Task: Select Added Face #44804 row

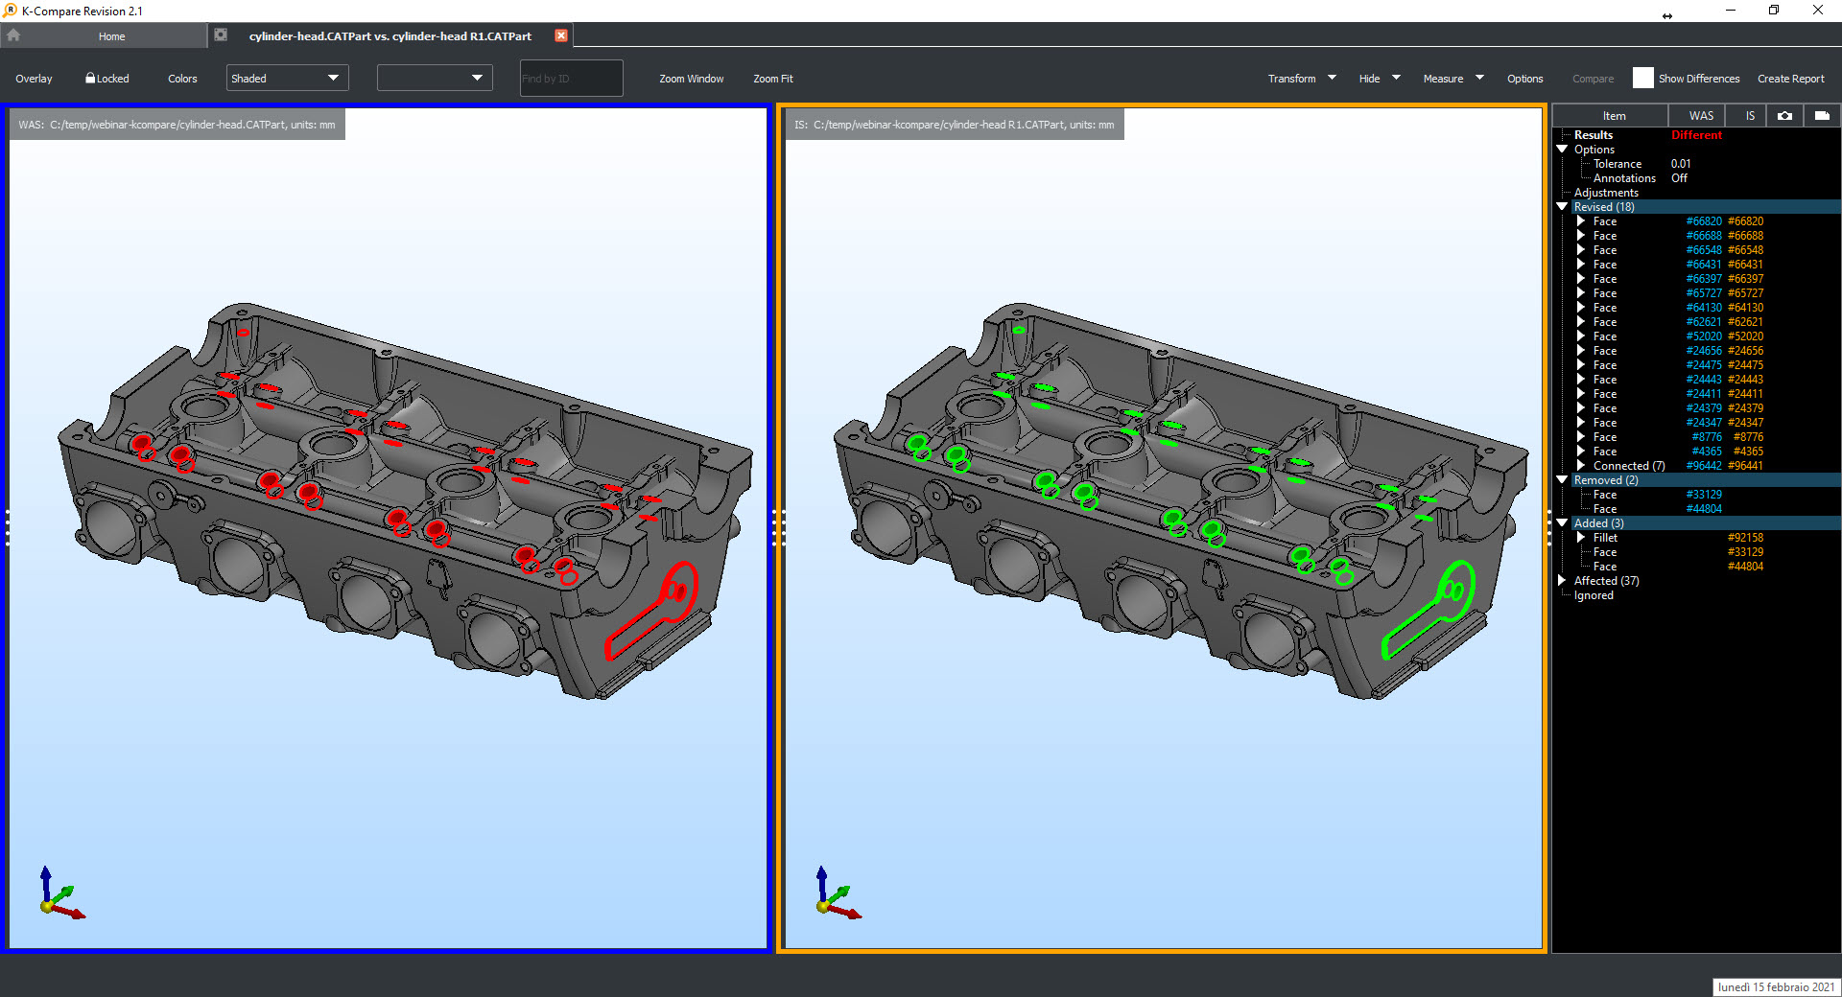Action: [x=1696, y=567]
